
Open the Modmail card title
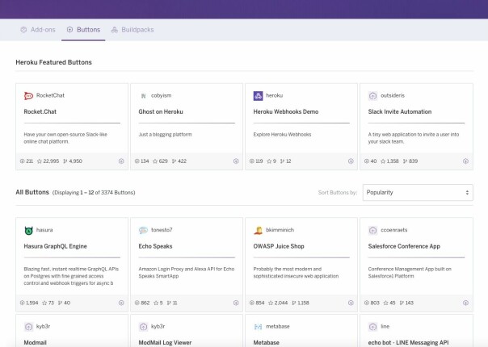[36, 342]
